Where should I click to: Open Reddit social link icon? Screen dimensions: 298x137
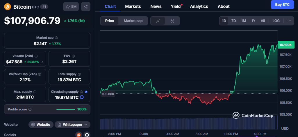click(79, 135)
